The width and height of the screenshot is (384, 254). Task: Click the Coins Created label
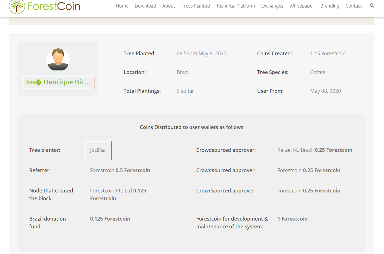click(x=274, y=53)
